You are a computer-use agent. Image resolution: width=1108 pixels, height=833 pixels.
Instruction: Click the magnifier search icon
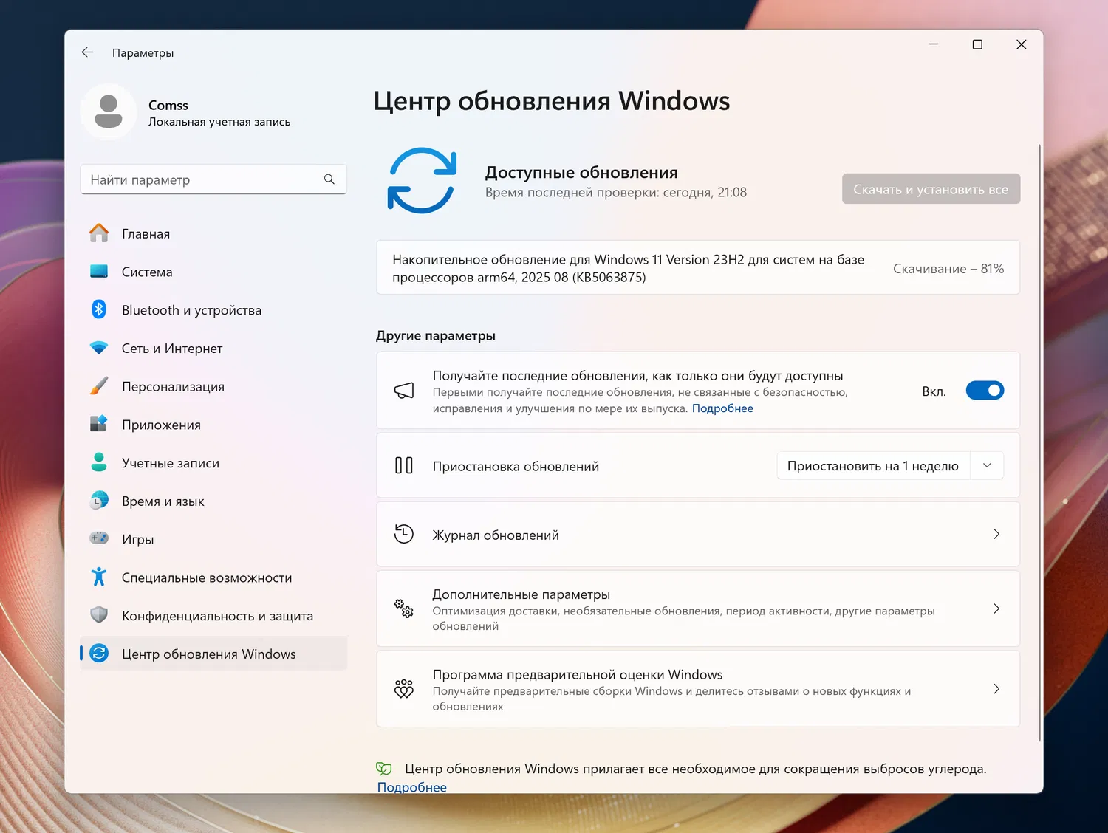(329, 179)
